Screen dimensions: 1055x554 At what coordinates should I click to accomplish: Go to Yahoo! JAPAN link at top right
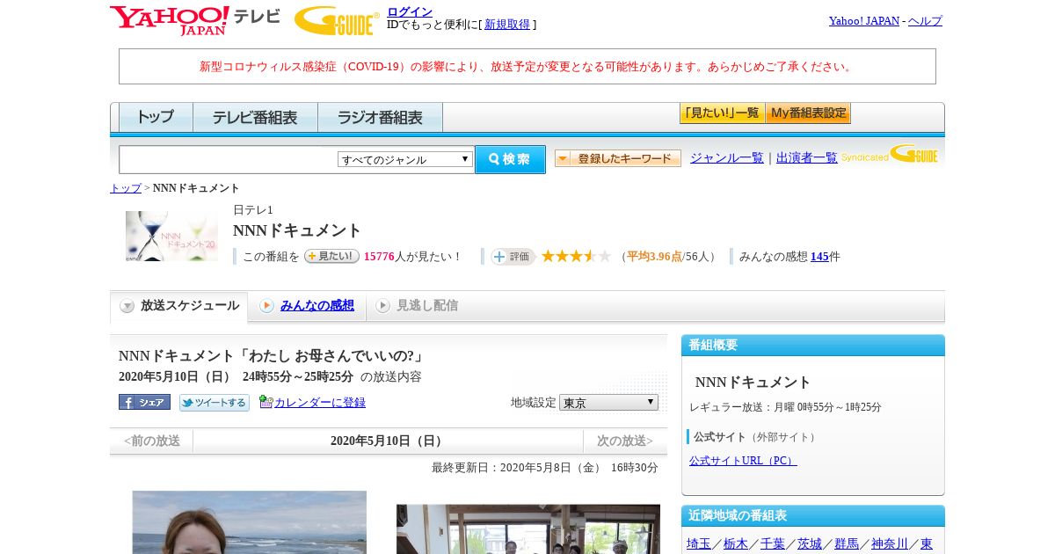coord(863,20)
